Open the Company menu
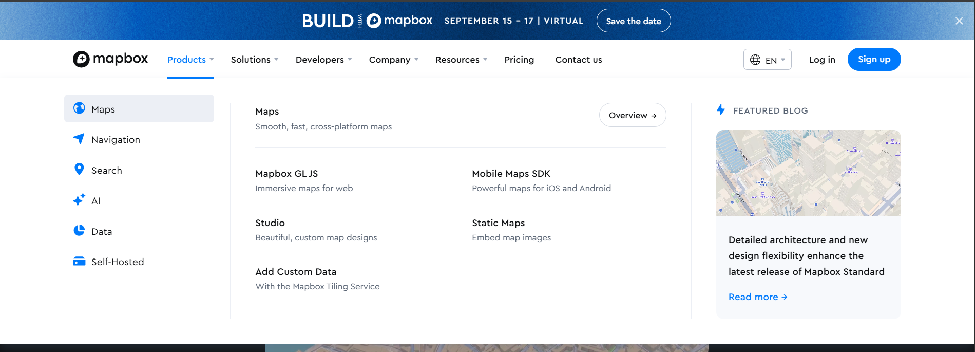 point(394,60)
